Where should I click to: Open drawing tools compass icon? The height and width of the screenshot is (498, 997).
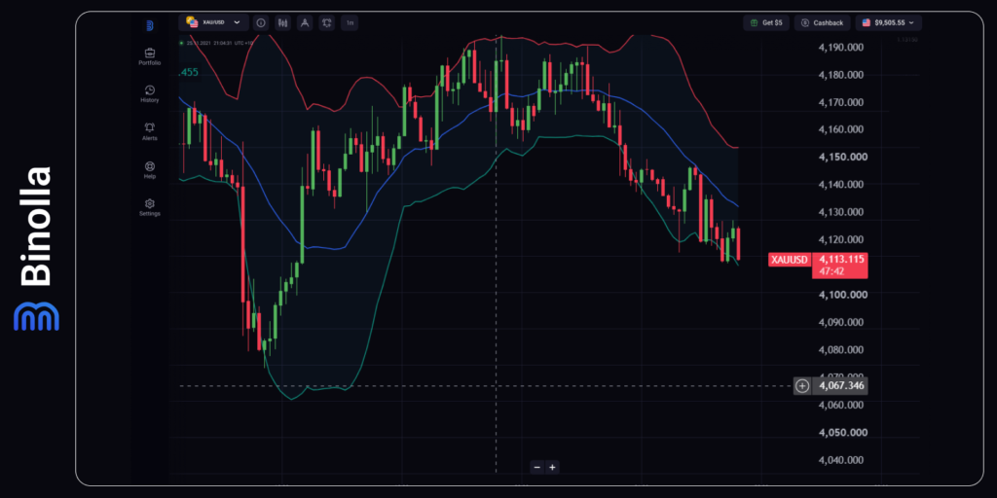pos(305,23)
